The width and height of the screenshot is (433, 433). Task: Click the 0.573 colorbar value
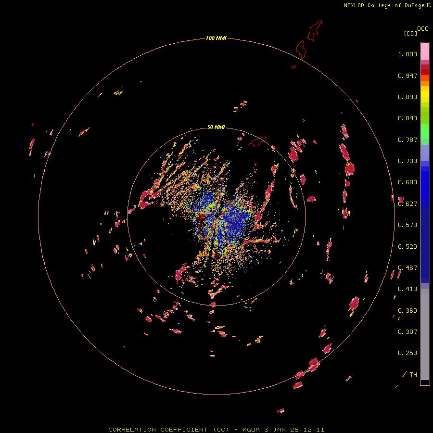point(408,225)
